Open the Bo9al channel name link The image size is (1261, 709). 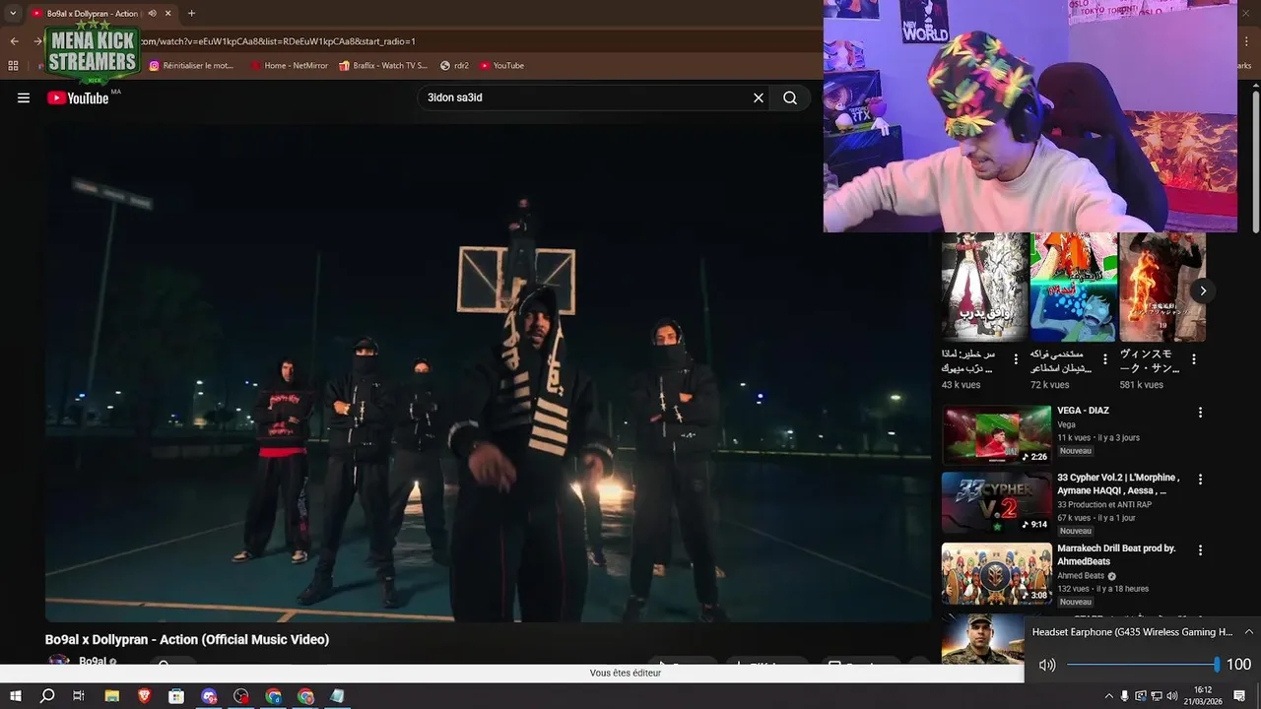tap(93, 662)
